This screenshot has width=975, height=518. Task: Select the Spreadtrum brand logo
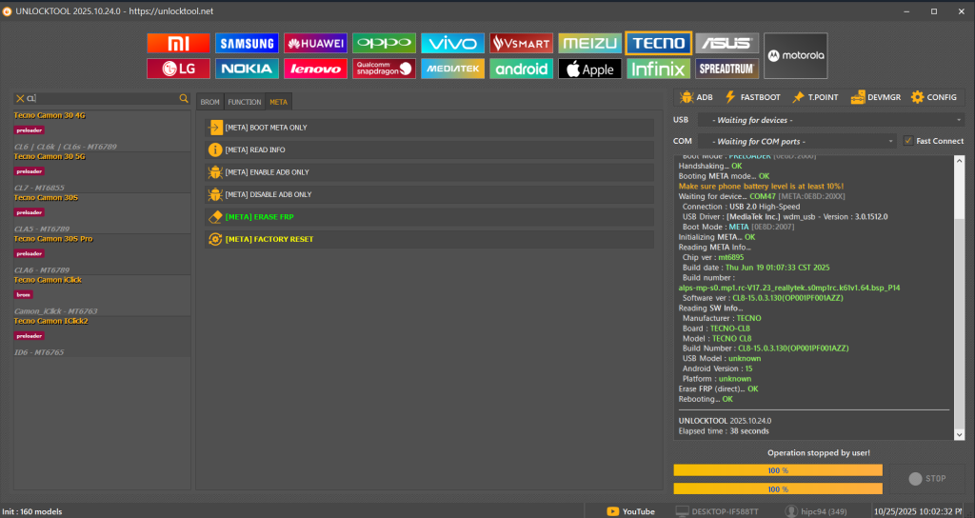(x=726, y=69)
